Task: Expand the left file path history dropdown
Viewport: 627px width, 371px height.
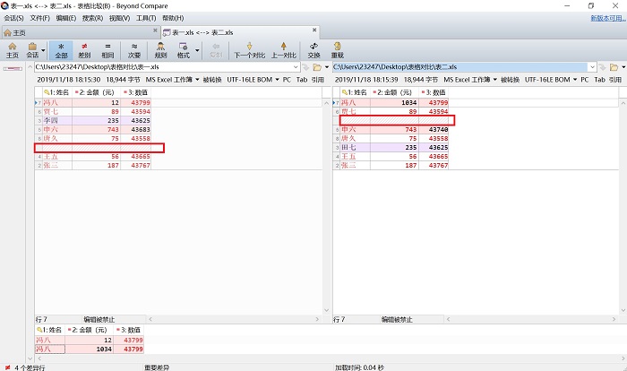Action: click(x=296, y=67)
